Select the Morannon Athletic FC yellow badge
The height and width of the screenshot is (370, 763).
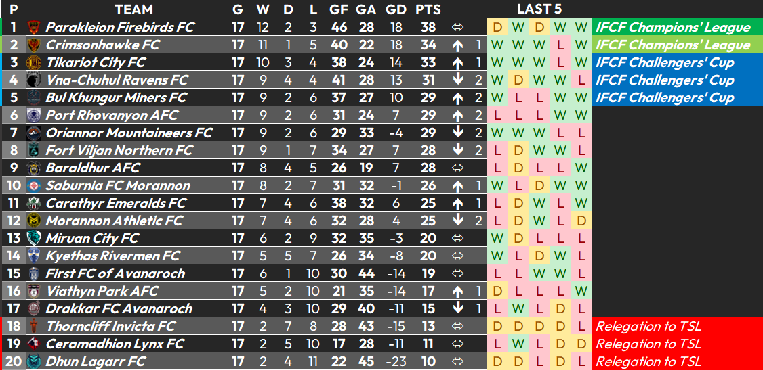click(34, 221)
